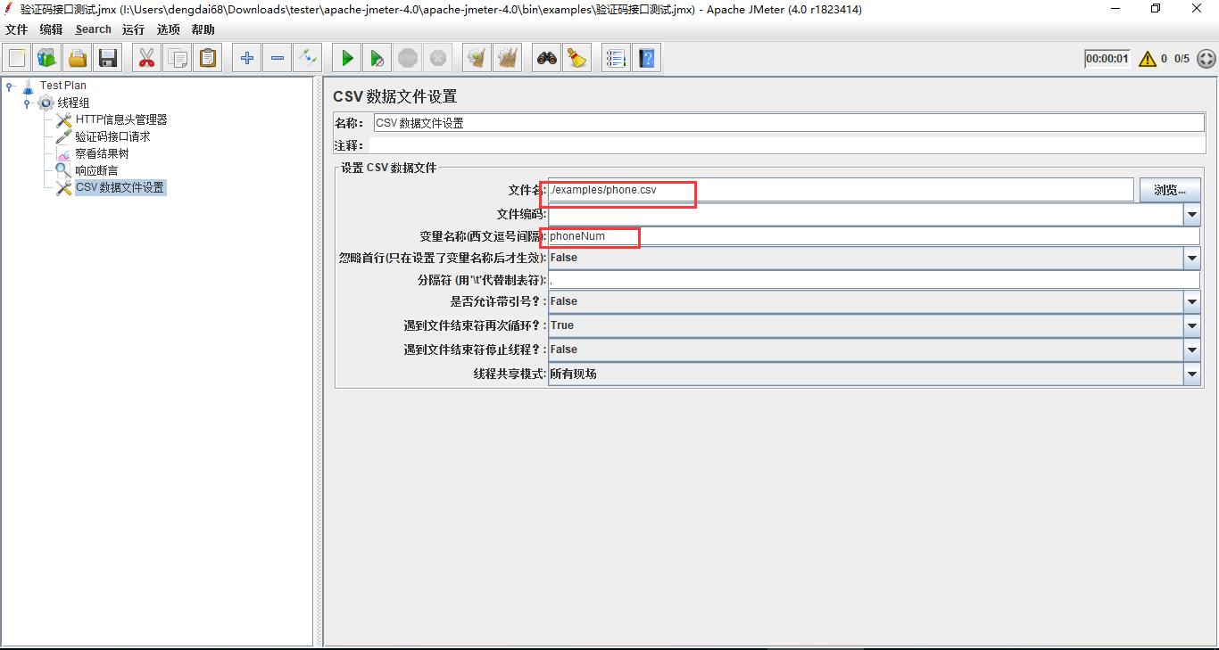Select CSV 数据文件设置 tree node
Image resolution: width=1219 pixels, height=650 pixels.
tap(120, 187)
